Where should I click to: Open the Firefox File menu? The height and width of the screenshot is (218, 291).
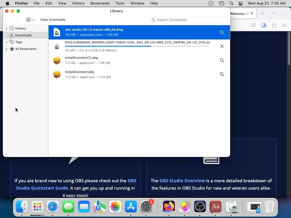37,3
